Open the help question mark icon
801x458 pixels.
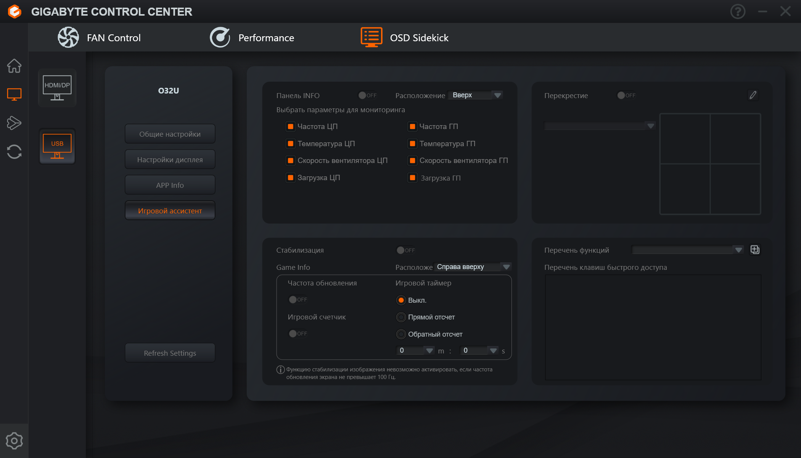(738, 11)
